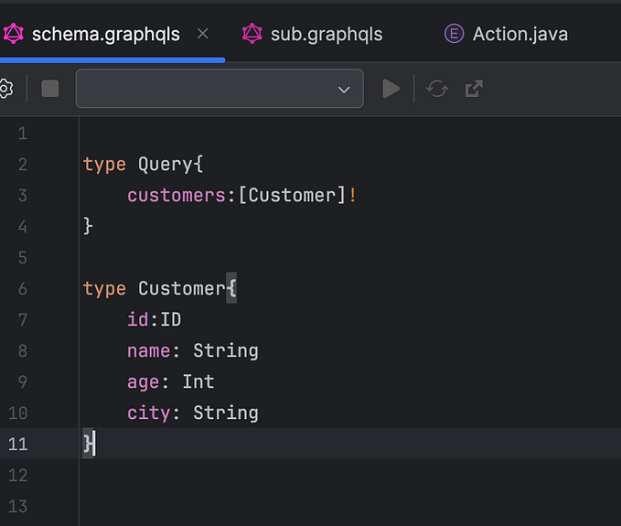Click the 'type' keyword before Query
Screen dimensions: 621x526
104,165
